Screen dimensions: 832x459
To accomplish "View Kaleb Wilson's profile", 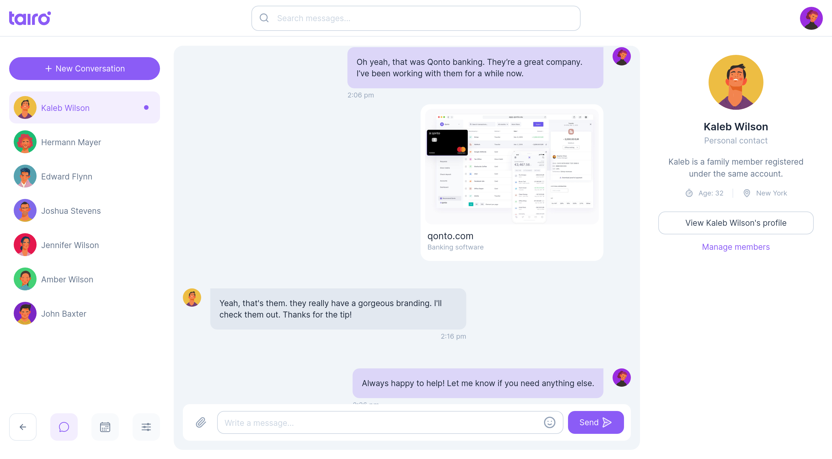I will tap(736, 223).
